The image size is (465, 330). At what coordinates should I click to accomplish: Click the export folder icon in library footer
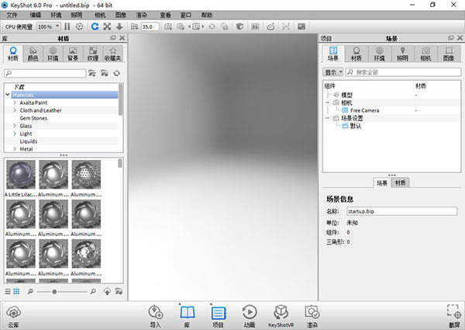119,292
